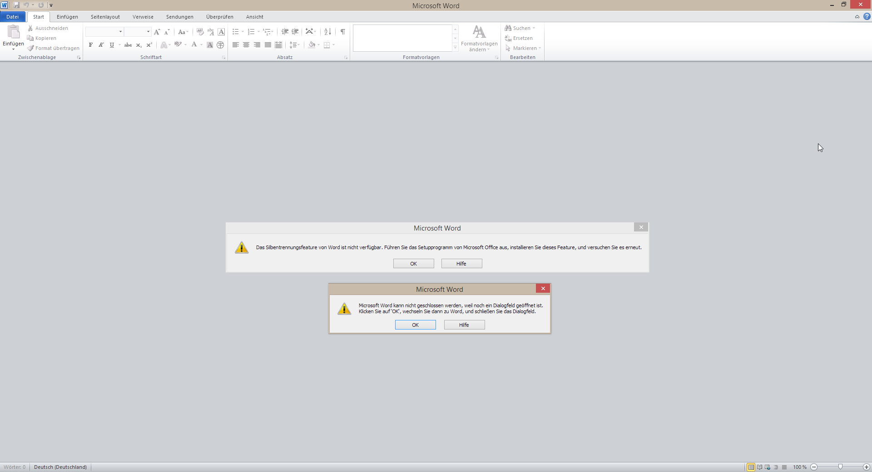Click the styles gallery box

tap(402, 38)
